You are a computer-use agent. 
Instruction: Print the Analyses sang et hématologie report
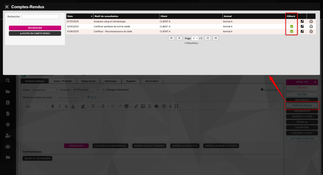pos(311,21)
